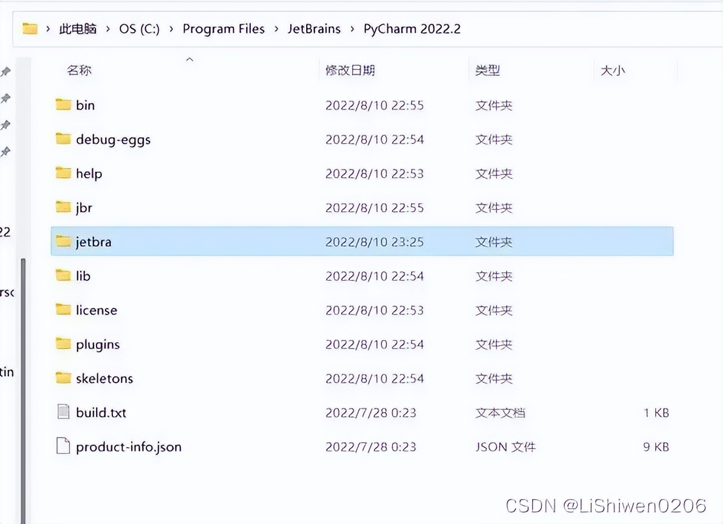Select the product-info.json file name
This screenshot has height=524, width=723.
click(x=129, y=447)
